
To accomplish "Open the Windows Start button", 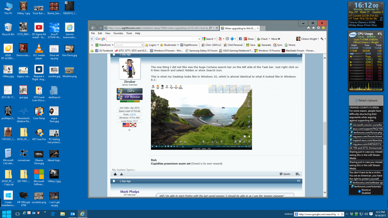I will pyautogui.click(x=6, y=214).
